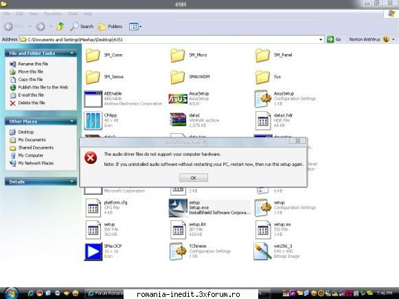399x299 pixels.
Task: Select the TChinese configuration settings file
Action: (178, 251)
